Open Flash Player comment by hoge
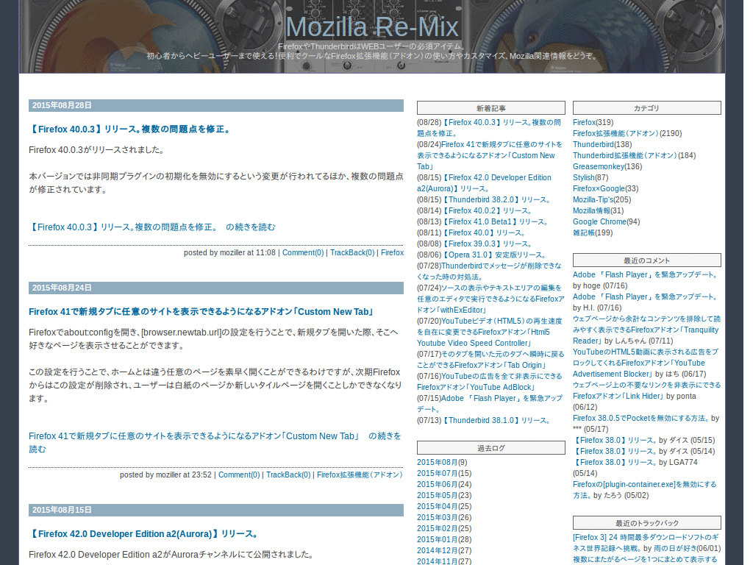753x565 pixels. pos(646,275)
